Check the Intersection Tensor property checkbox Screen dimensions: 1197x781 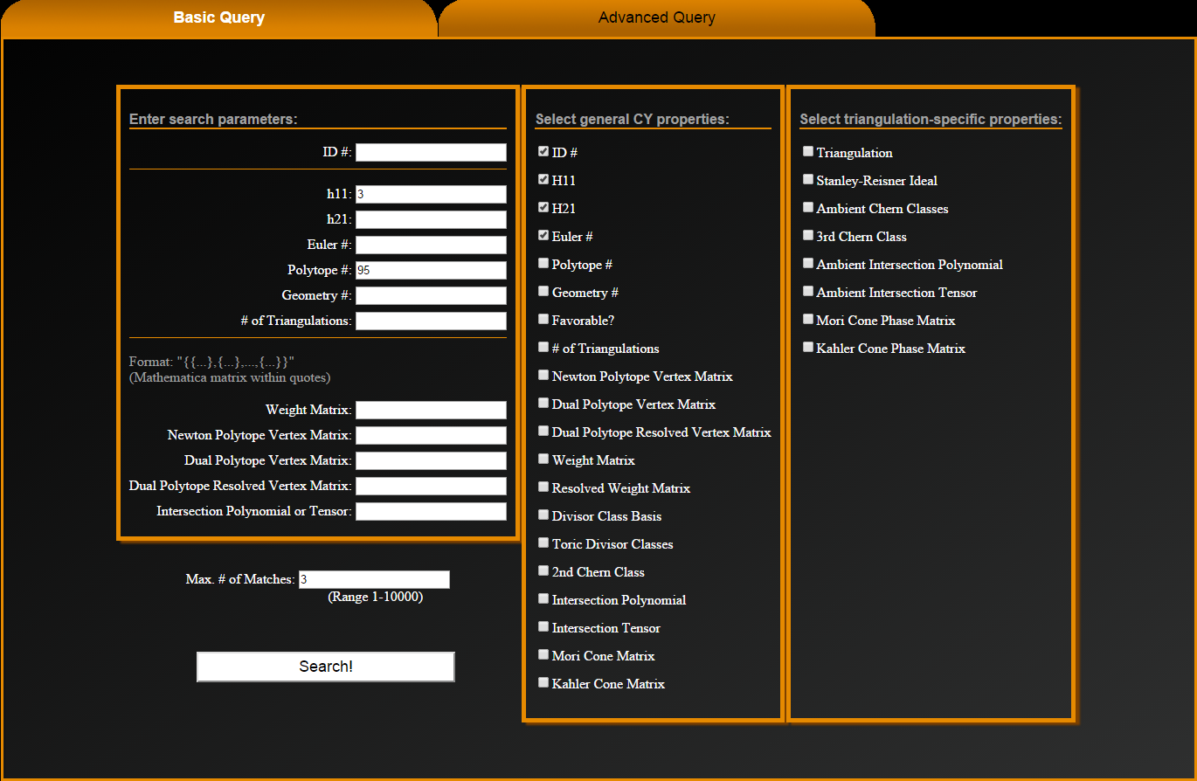coord(543,627)
